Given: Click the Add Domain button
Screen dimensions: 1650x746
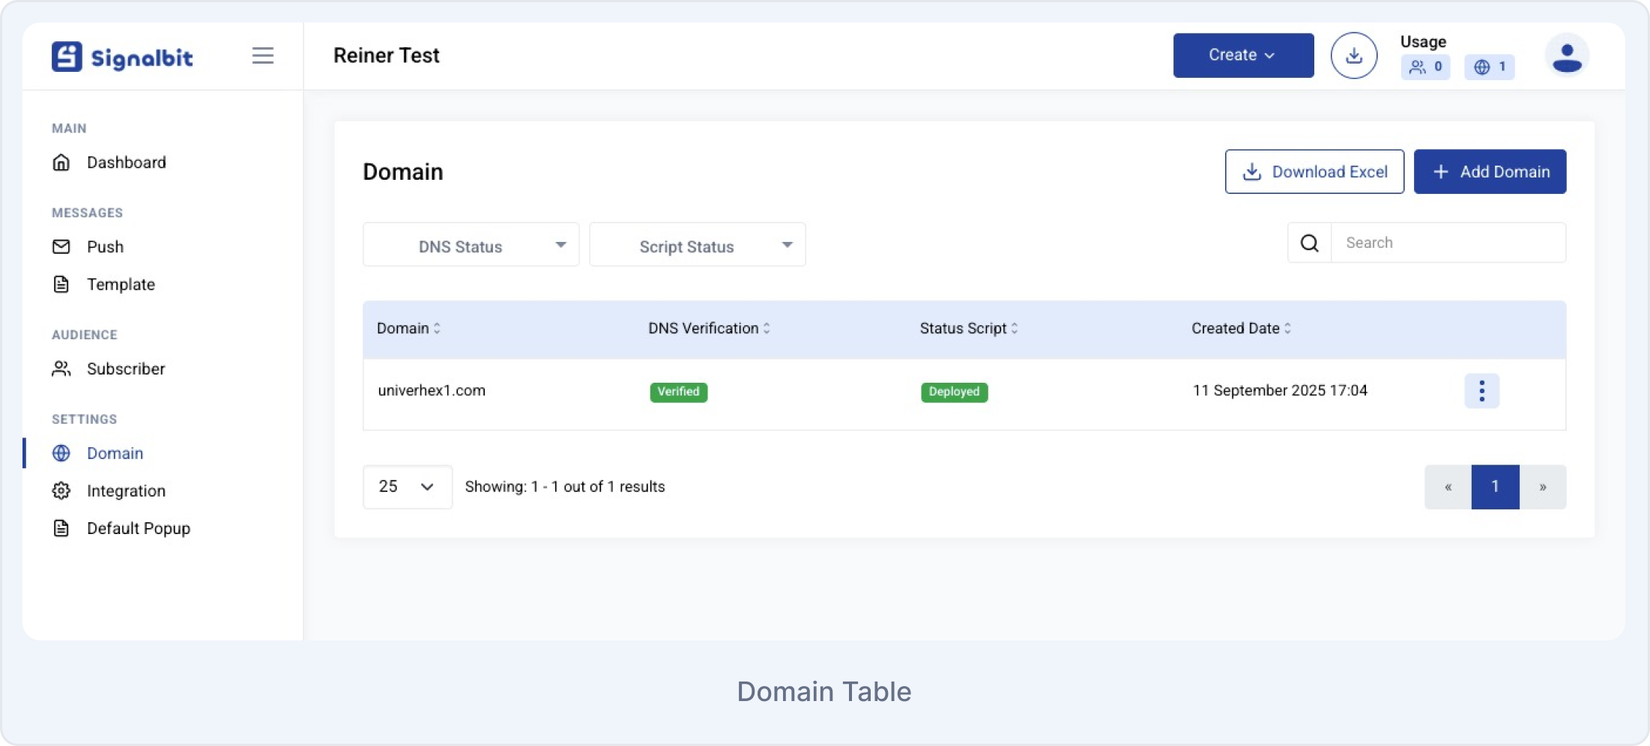Looking at the screenshot, I should [1490, 172].
